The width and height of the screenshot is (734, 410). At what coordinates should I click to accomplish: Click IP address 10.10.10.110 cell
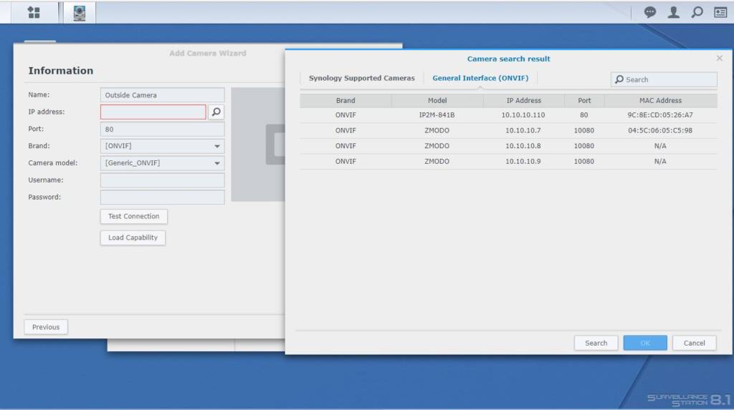pyautogui.click(x=523, y=115)
